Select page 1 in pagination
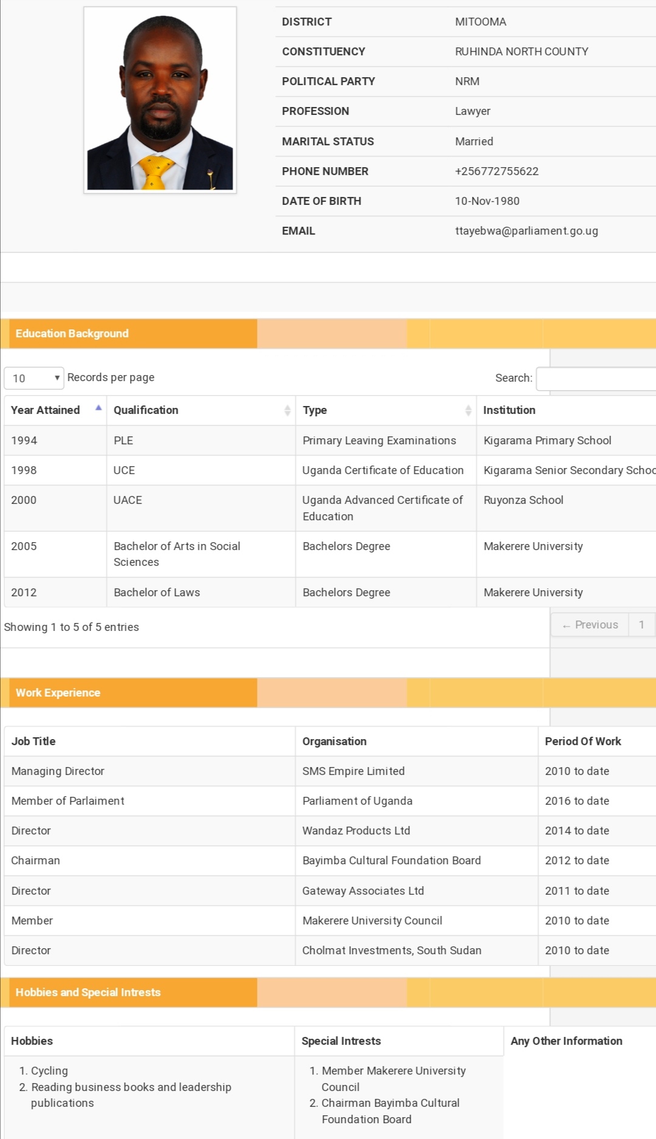Screen dimensions: 656x1139 coord(641,625)
